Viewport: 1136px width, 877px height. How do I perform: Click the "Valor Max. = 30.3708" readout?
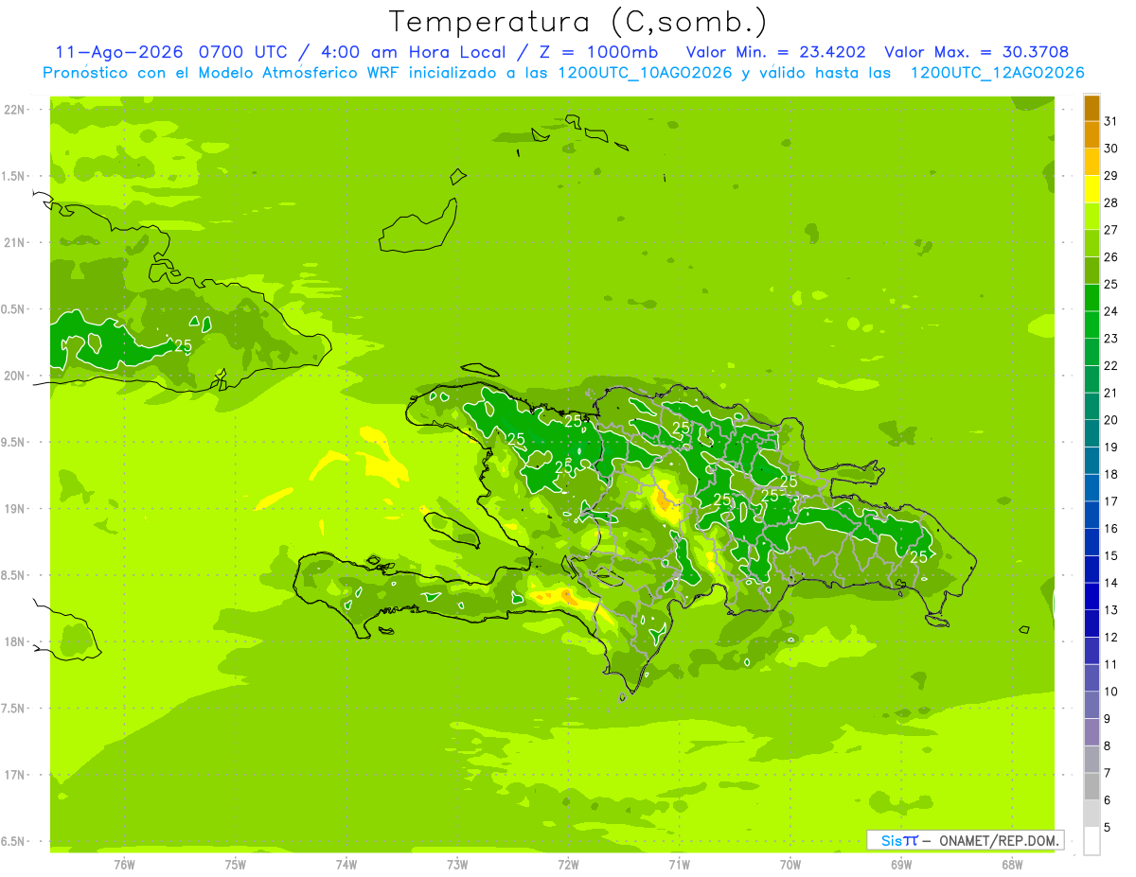click(976, 52)
